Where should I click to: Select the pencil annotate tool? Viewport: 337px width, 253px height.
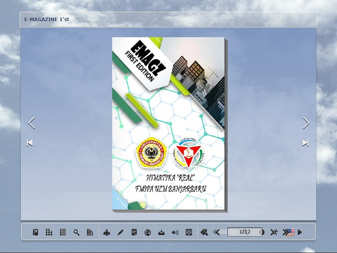click(x=120, y=232)
